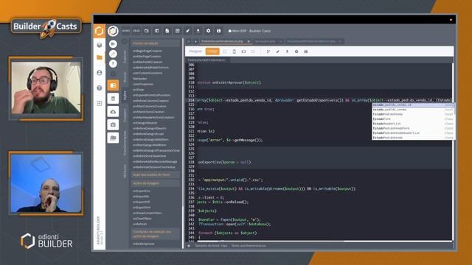Select onExportCsv in actions list
The height and width of the screenshot is (265, 472).
(x=141, y=191)
